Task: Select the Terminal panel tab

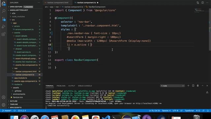Action: (x=49, y=86)
